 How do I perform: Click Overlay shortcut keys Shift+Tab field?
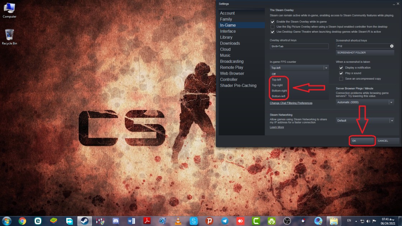(x=299, y=46)
